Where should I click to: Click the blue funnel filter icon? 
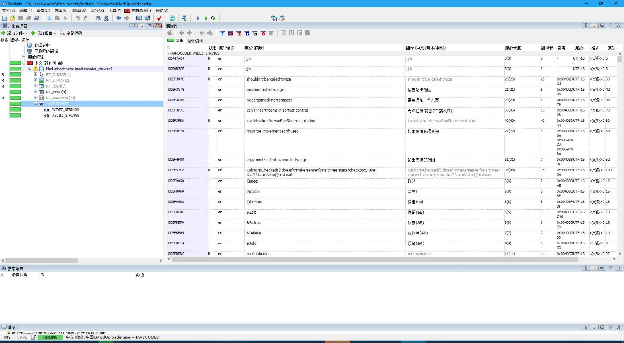(222, 33)
